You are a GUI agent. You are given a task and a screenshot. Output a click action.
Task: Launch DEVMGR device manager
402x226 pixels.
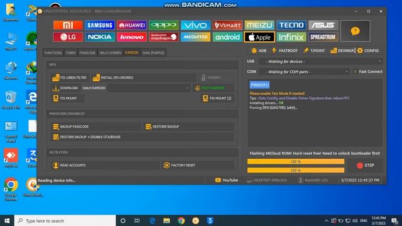pos(342,51)
